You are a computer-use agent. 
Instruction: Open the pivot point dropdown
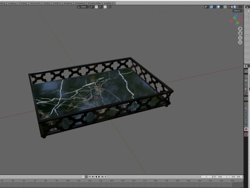pos(92,7)
